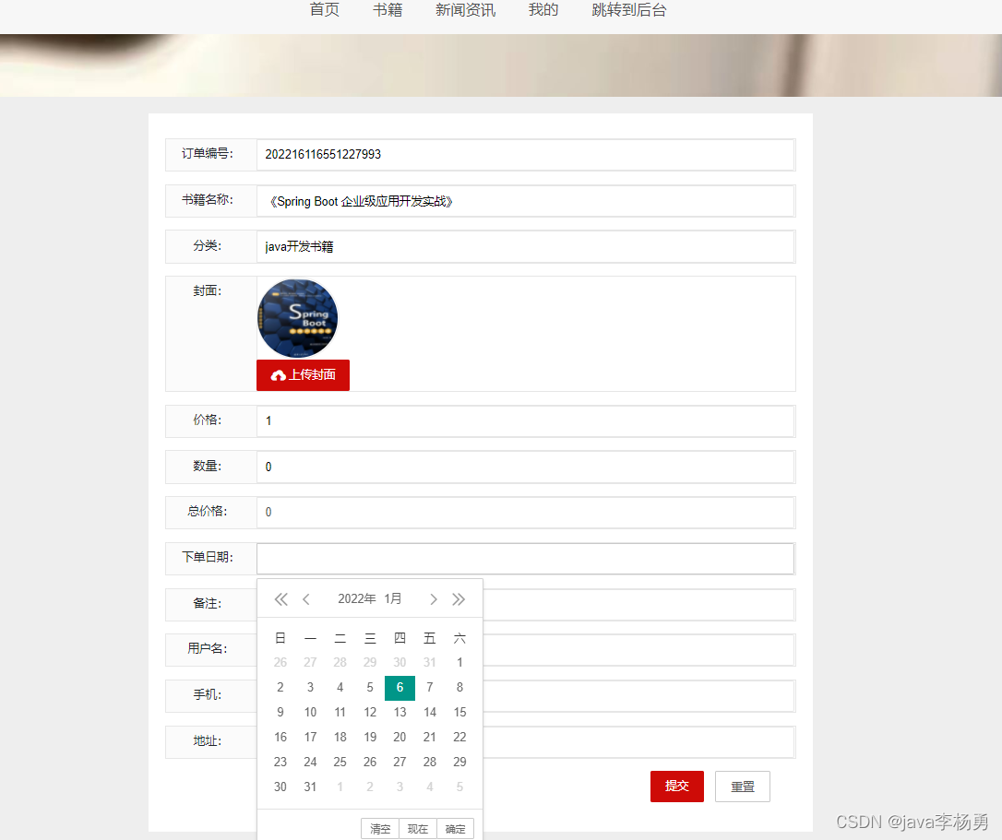Reset the form with 重置 button
This screenshot has width=1002, height=840.
point(742,787)
